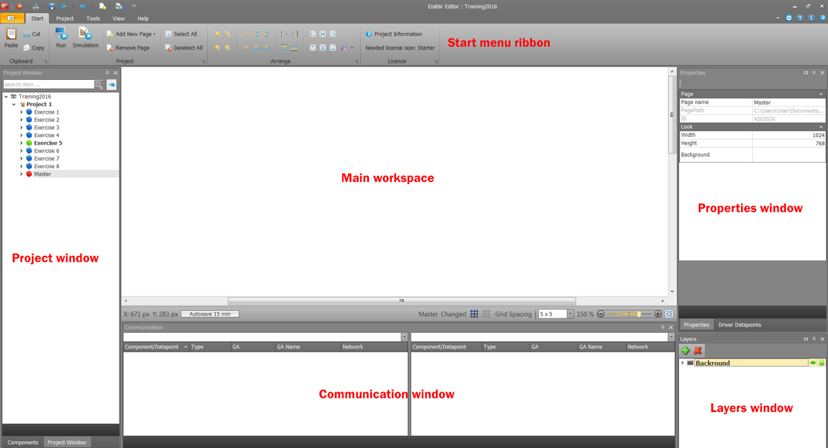Open the Clipboard group dialog launcher
Viewport: 828px width, 448px height.
(x=46, y=61)
